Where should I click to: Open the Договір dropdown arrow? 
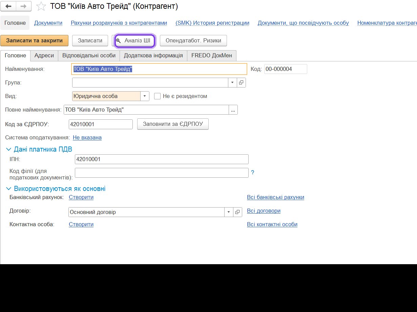pos(229,212)
